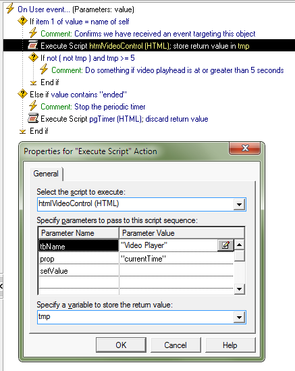Switch to the General tab
Viewport: 295px width, 371px height.
46,174
